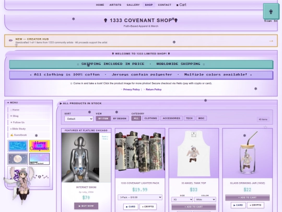Open the Return Policy link

(154, 90)
